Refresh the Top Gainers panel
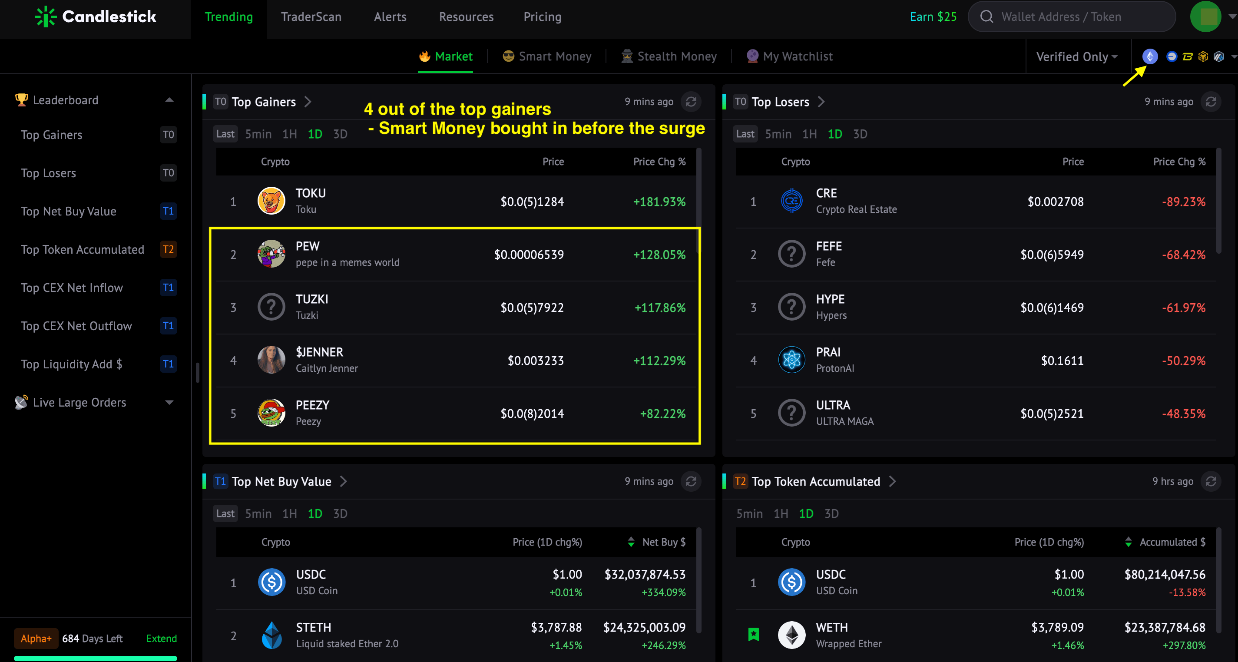This screenshot has height=662, width=1238. click(x=691, y=102)
